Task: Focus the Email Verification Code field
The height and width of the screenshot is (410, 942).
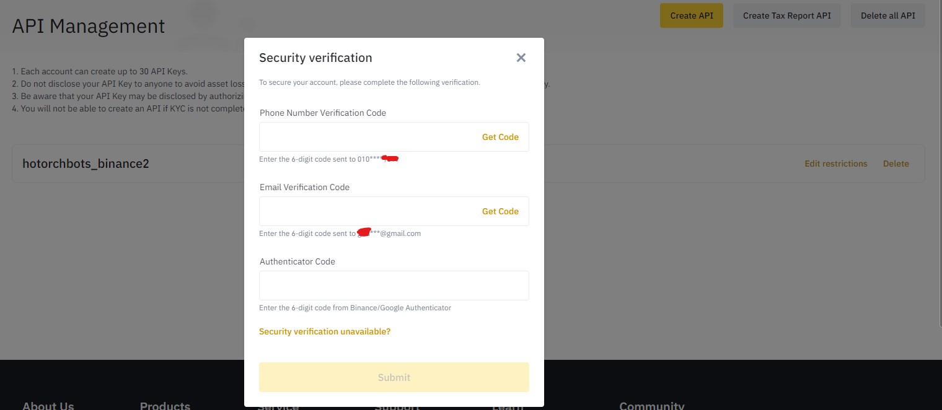Action: click(394, 211)
